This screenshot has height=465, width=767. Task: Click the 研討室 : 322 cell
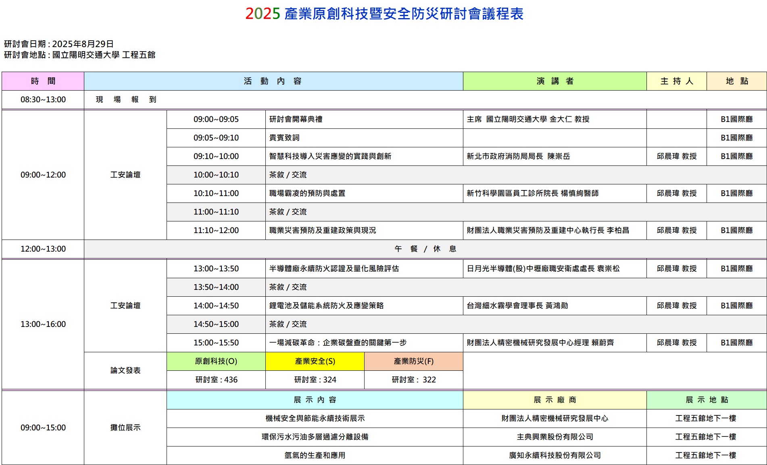point(414,380)
